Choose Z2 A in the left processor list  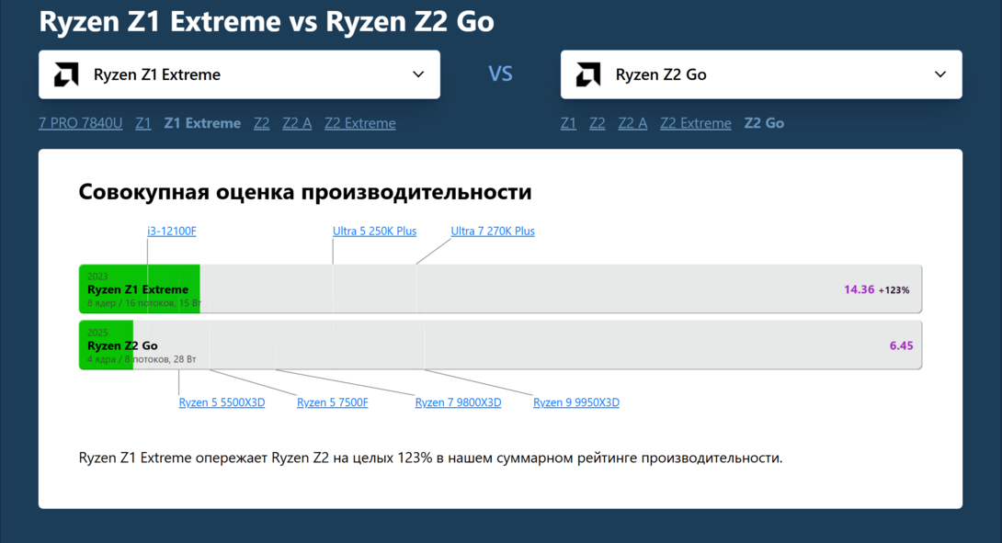(297, 123)
